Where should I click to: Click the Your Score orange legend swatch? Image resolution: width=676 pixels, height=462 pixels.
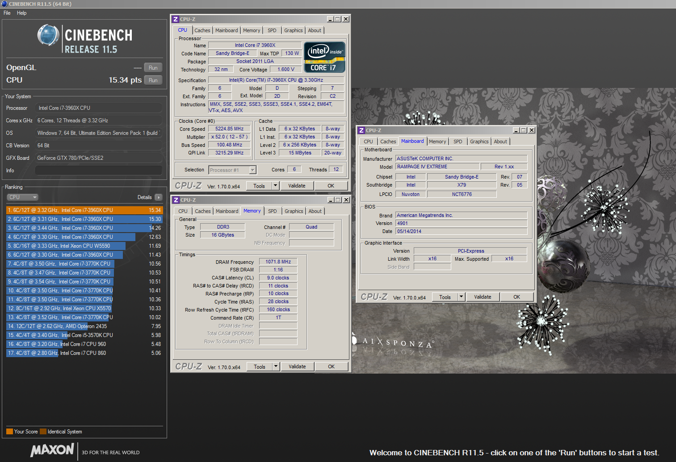pyautogui.click(x=9, y=432)
